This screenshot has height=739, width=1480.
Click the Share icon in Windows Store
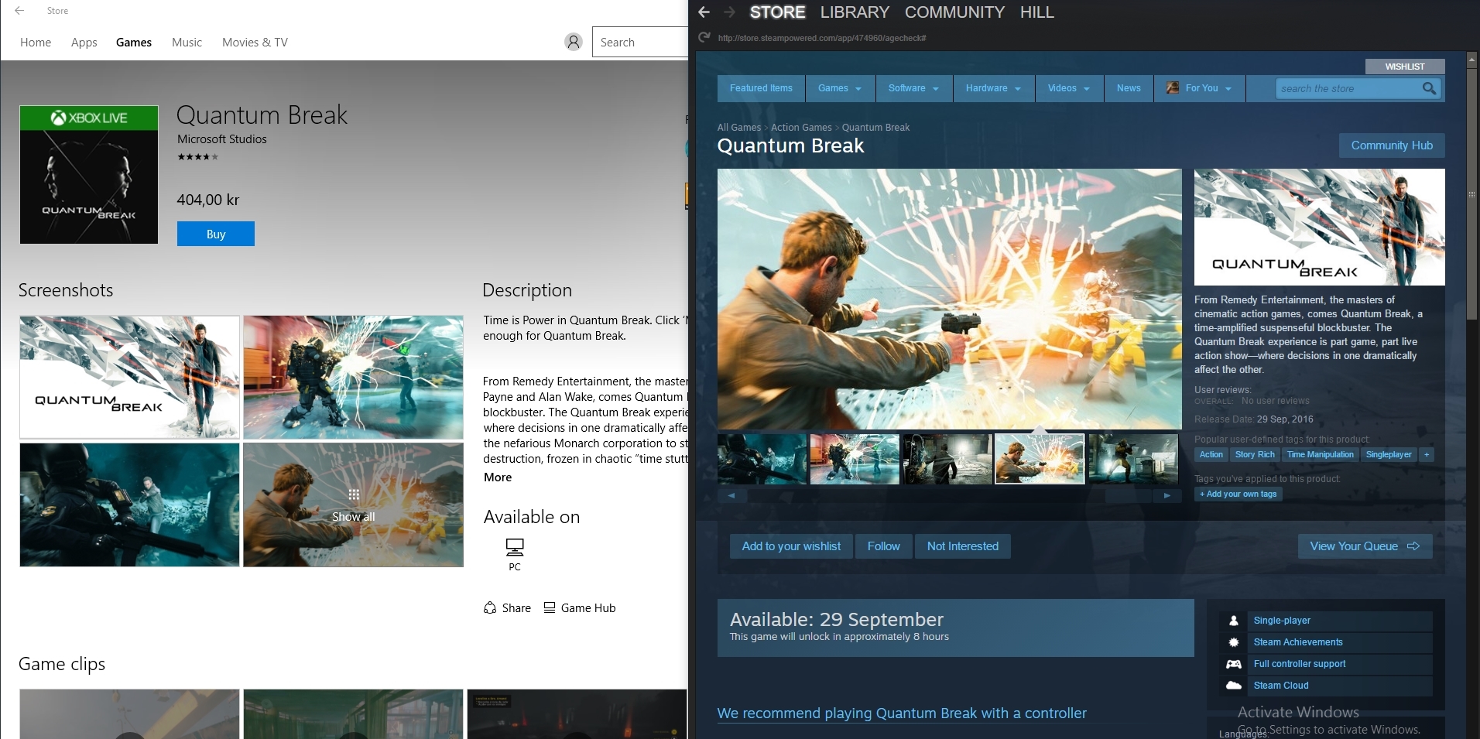[490, 608]
